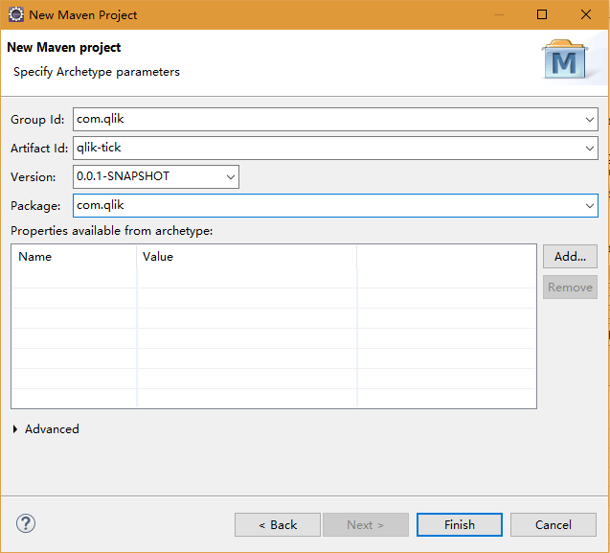The image size is (610, 553).
Task: Click the Next button
Action: click(365, 525)
